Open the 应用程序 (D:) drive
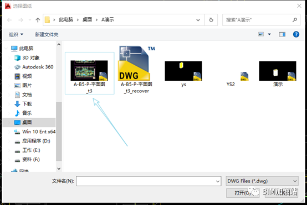307x205 pixels. pyautogui.click(x=33, y=141)
